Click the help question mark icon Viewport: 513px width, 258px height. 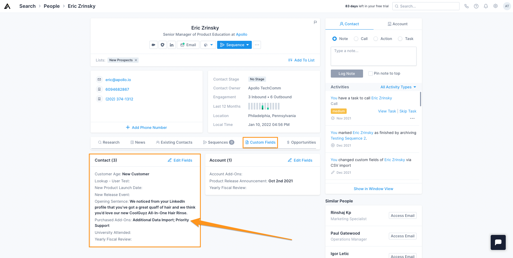[x=476, y=6]
